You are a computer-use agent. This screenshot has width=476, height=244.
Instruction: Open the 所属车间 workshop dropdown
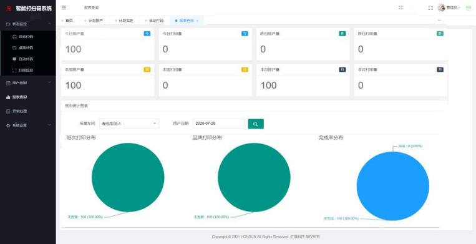(x=129, y=124)
